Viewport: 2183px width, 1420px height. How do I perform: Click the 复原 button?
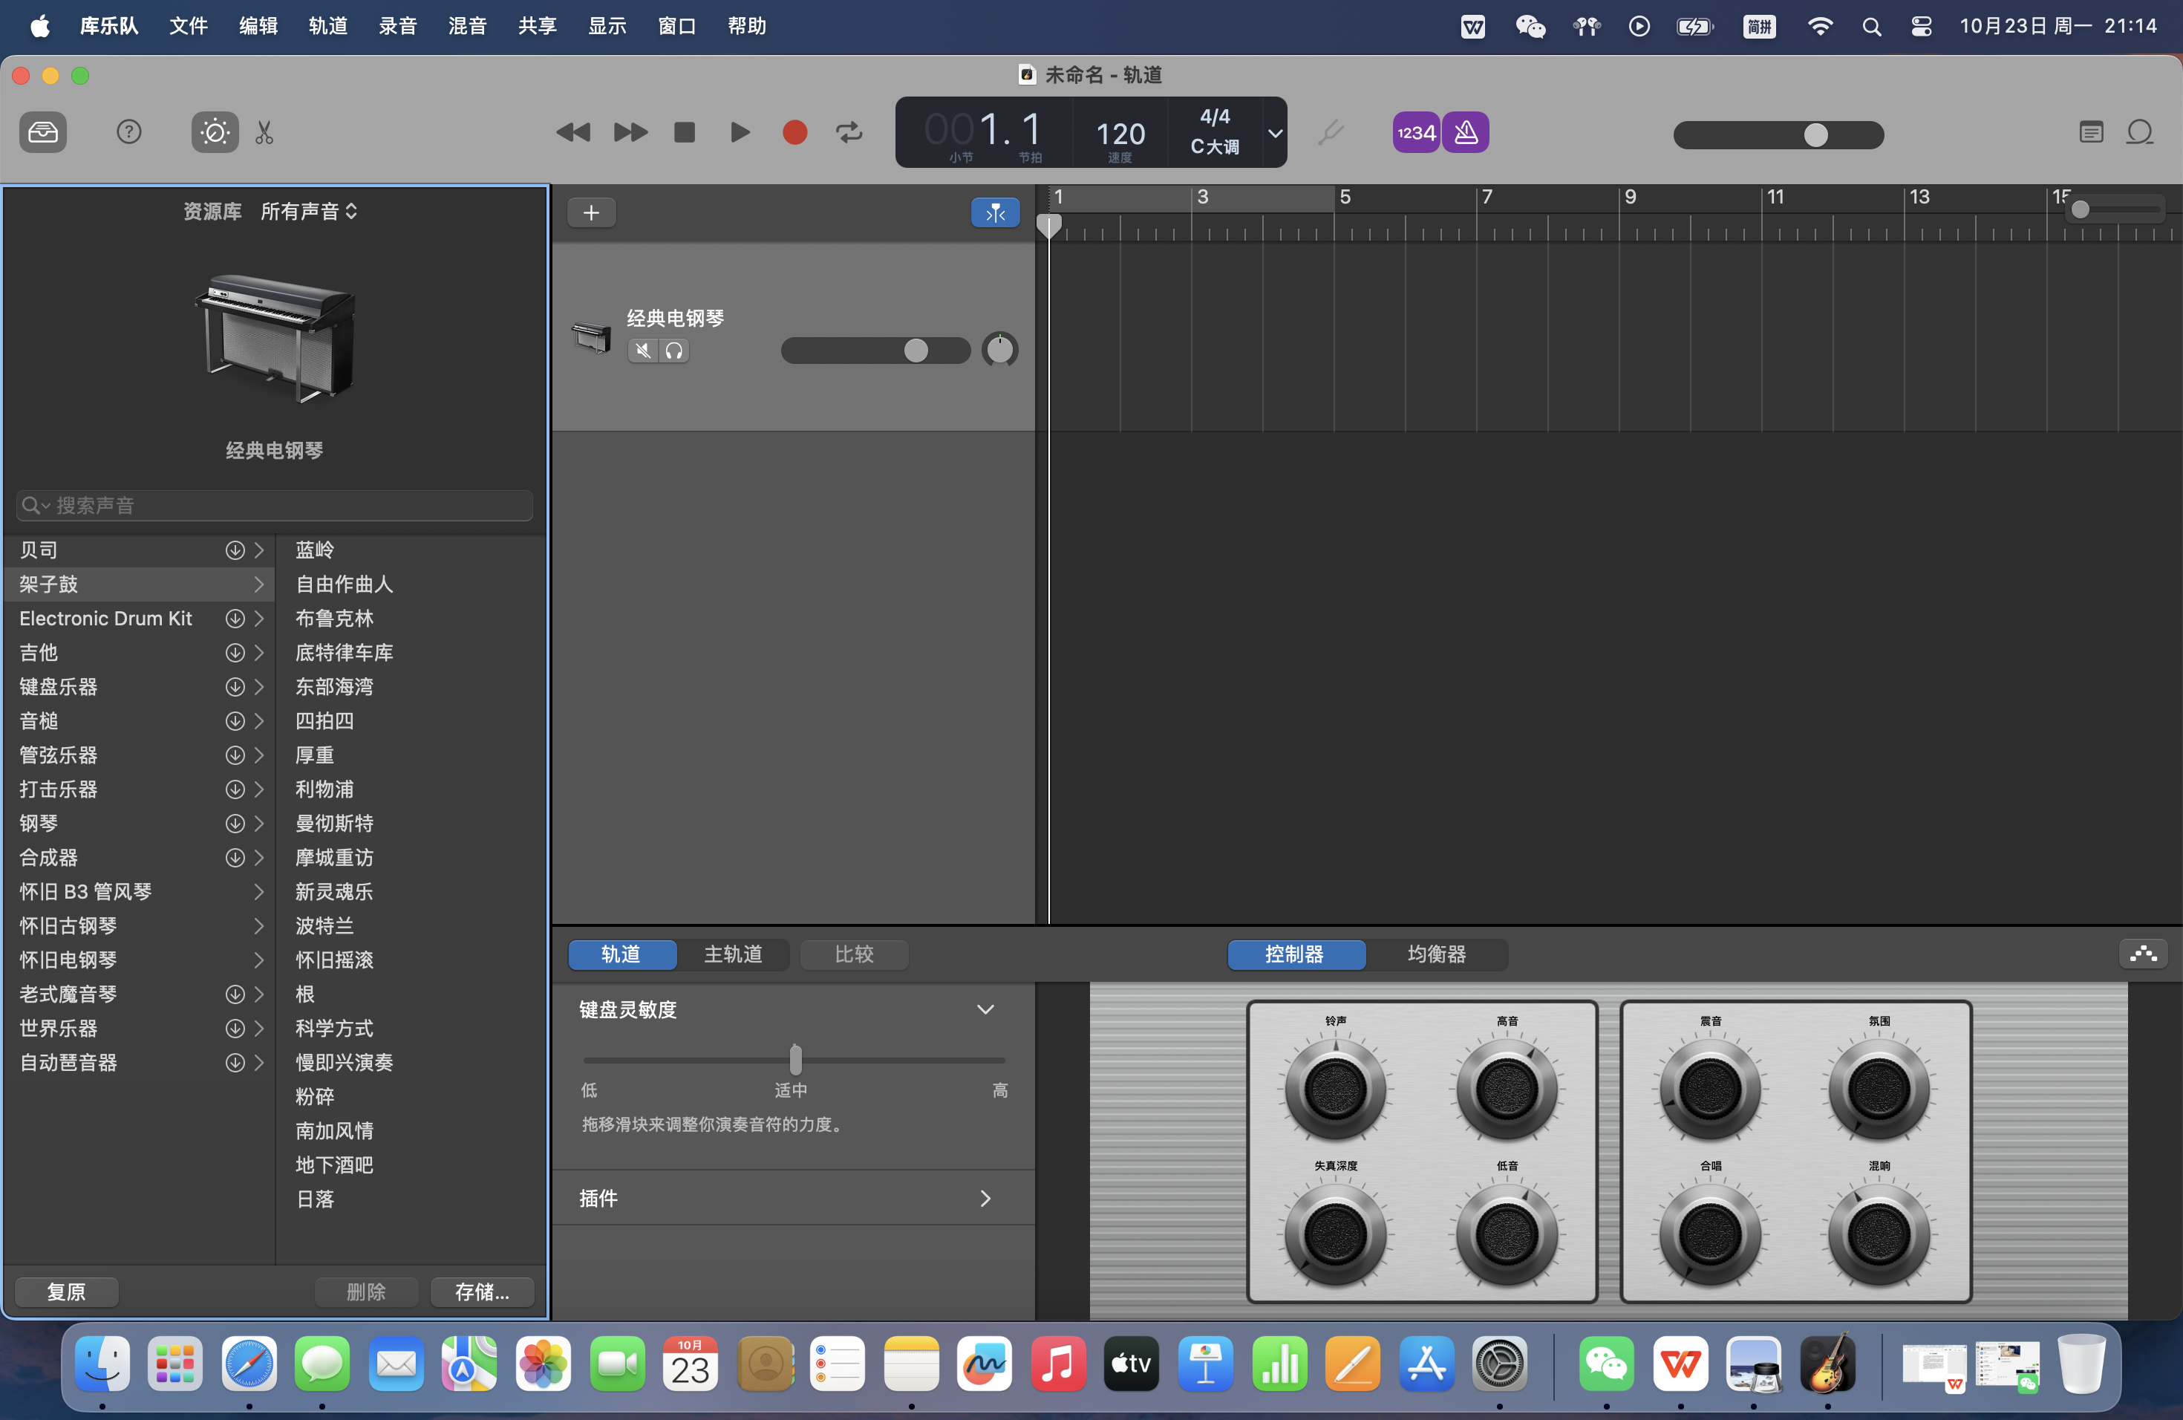66,1292
